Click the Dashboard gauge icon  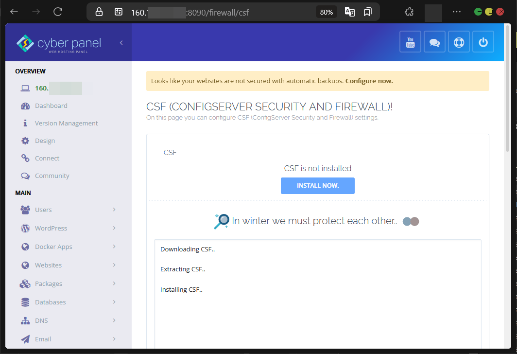[25, 106]
